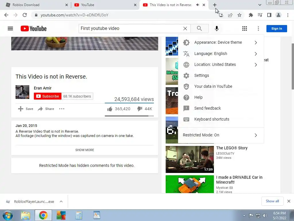Start voice search with the microphone icon
This screenshot has width=294, height=221.
(x=216, y=28)
